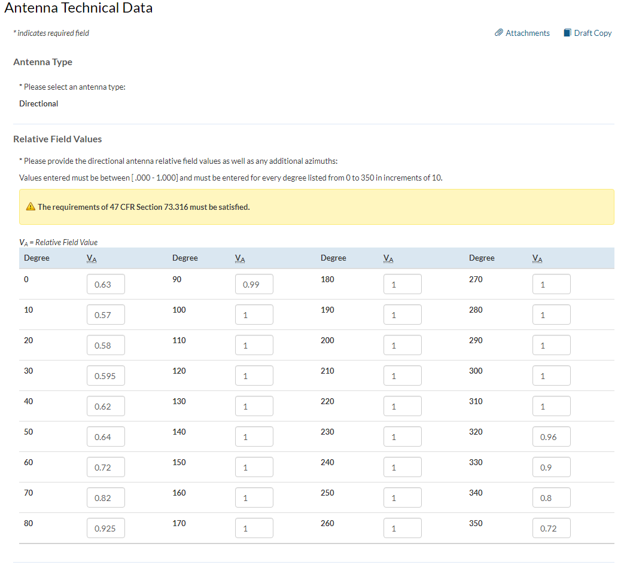Click the 270 degree value input

(x=551, y=285)
